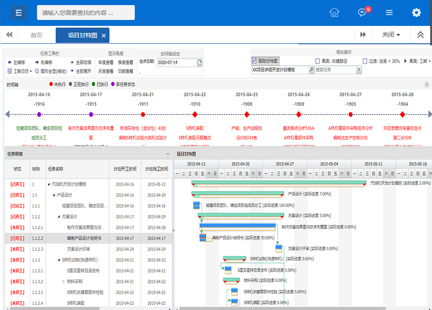Viewport: 432px width, 310px height.
Task: Click the list menu icon in header
Action: (x=389, y=13)
